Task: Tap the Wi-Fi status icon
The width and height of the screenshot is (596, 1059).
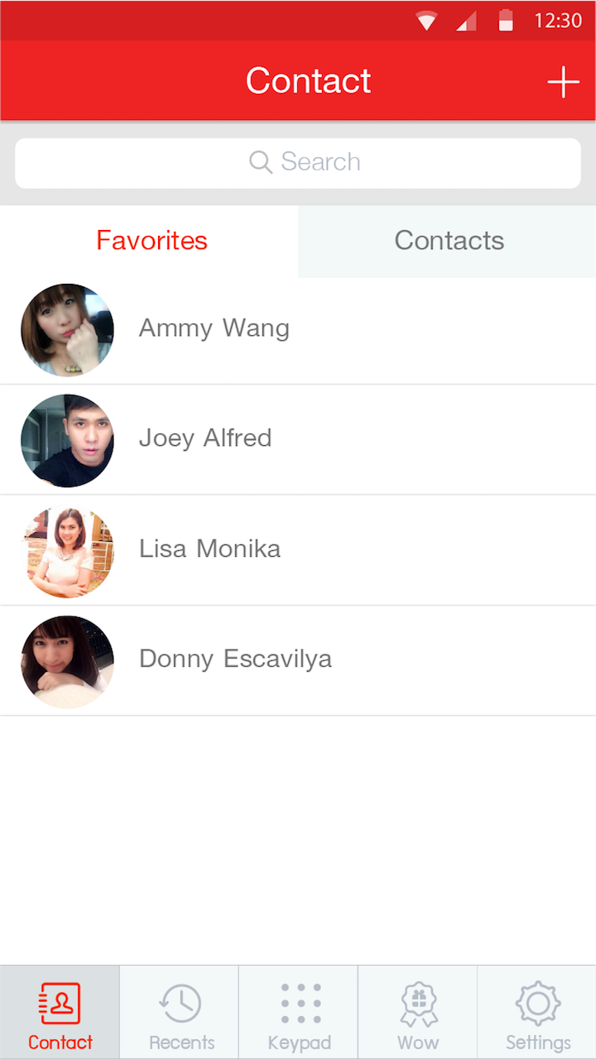Action: click(x=426, y=21)
